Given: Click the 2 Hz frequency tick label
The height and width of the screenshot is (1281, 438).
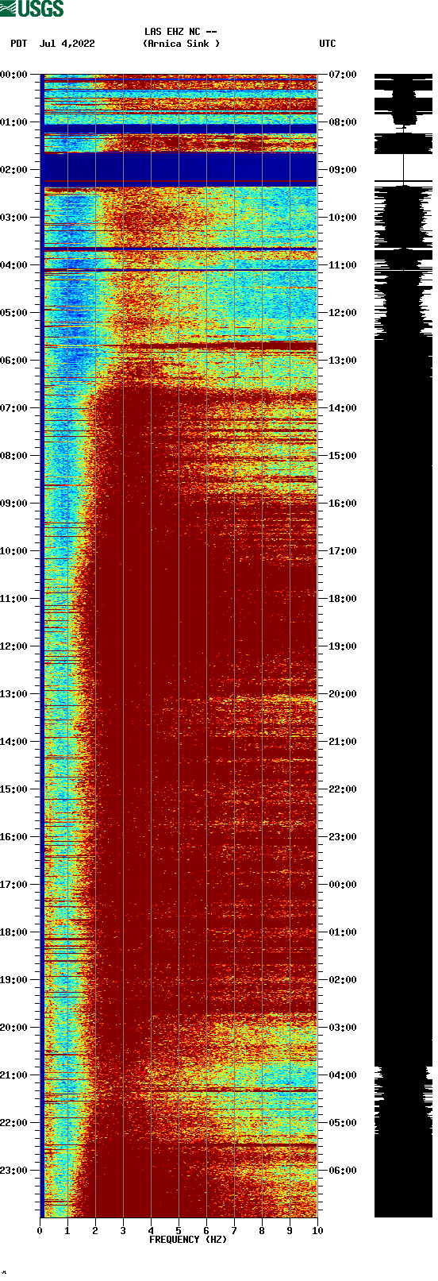Looking at the screenshot, I should (x=95, y=1231).
